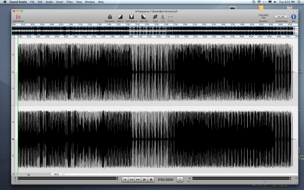Open the Info inspector
Viewport: 304px width, 190px height.
293,17
